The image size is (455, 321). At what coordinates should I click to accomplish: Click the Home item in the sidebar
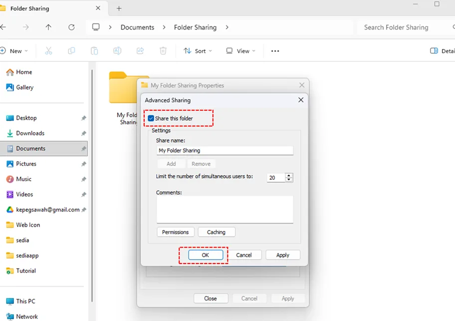[22, 72]
